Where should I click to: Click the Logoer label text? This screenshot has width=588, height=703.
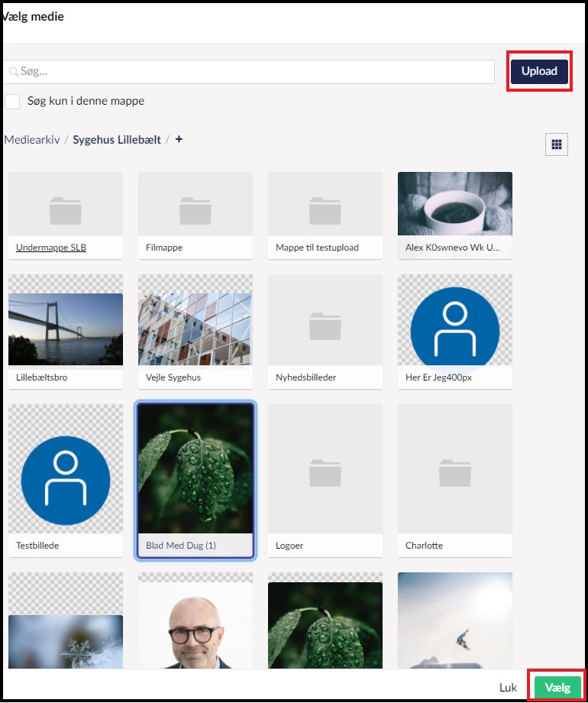point(289,546)
